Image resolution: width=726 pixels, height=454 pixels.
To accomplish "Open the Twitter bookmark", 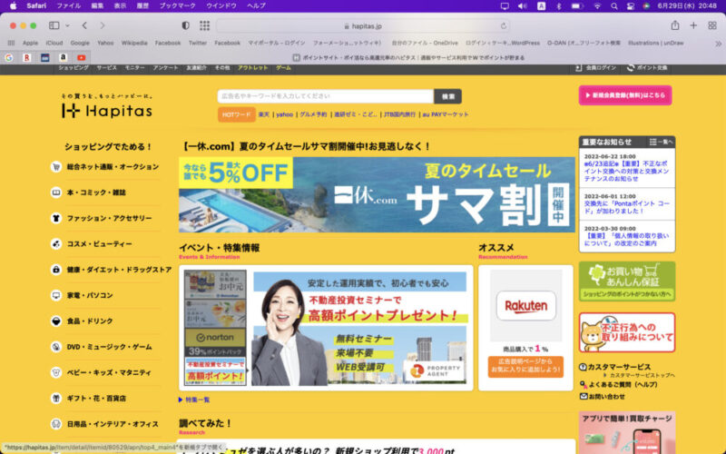I will [x=198, y=43].
